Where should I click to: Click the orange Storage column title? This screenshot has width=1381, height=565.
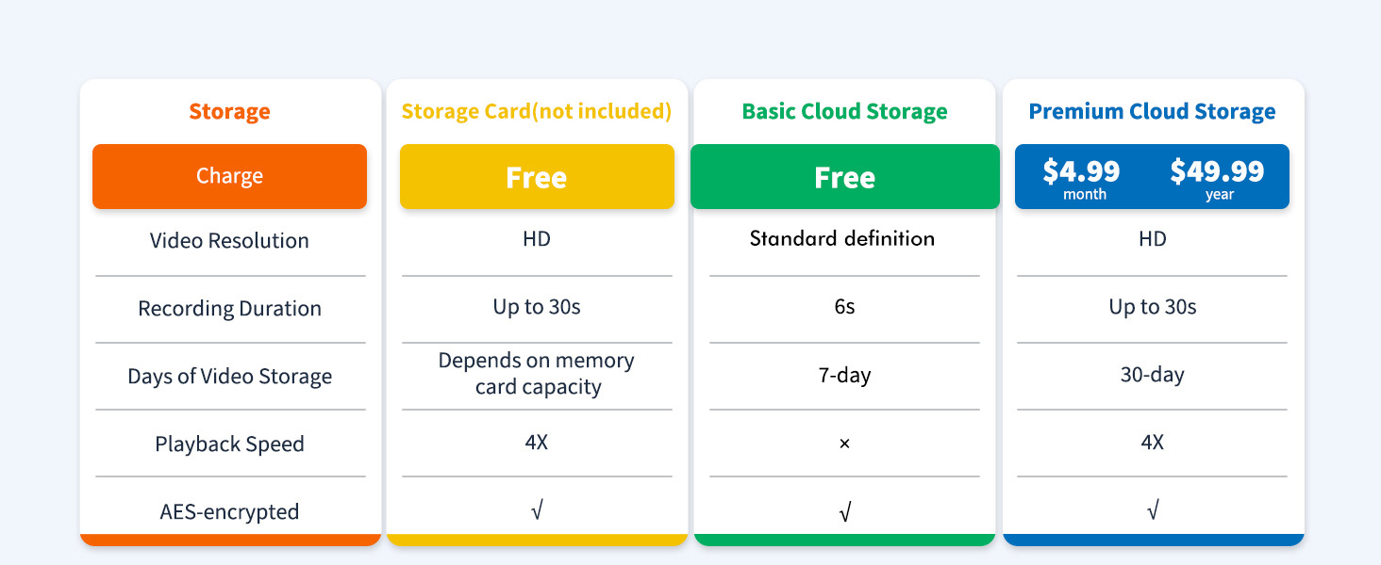pyautogui.click(x=229, y=111)
